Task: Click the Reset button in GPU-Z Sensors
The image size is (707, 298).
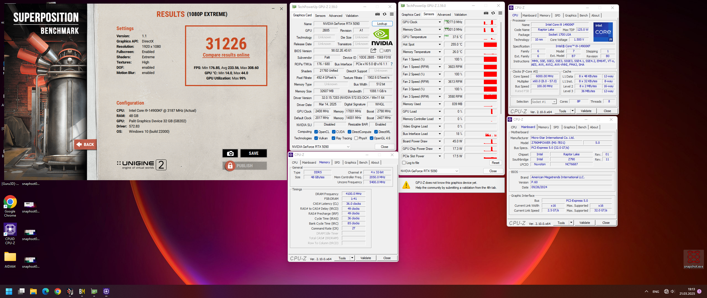Action: point(495,163)
